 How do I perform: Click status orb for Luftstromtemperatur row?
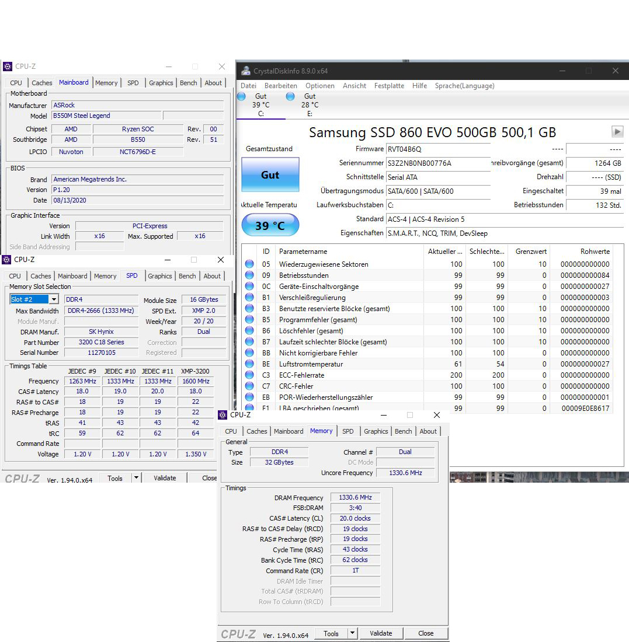coord(249,364)
